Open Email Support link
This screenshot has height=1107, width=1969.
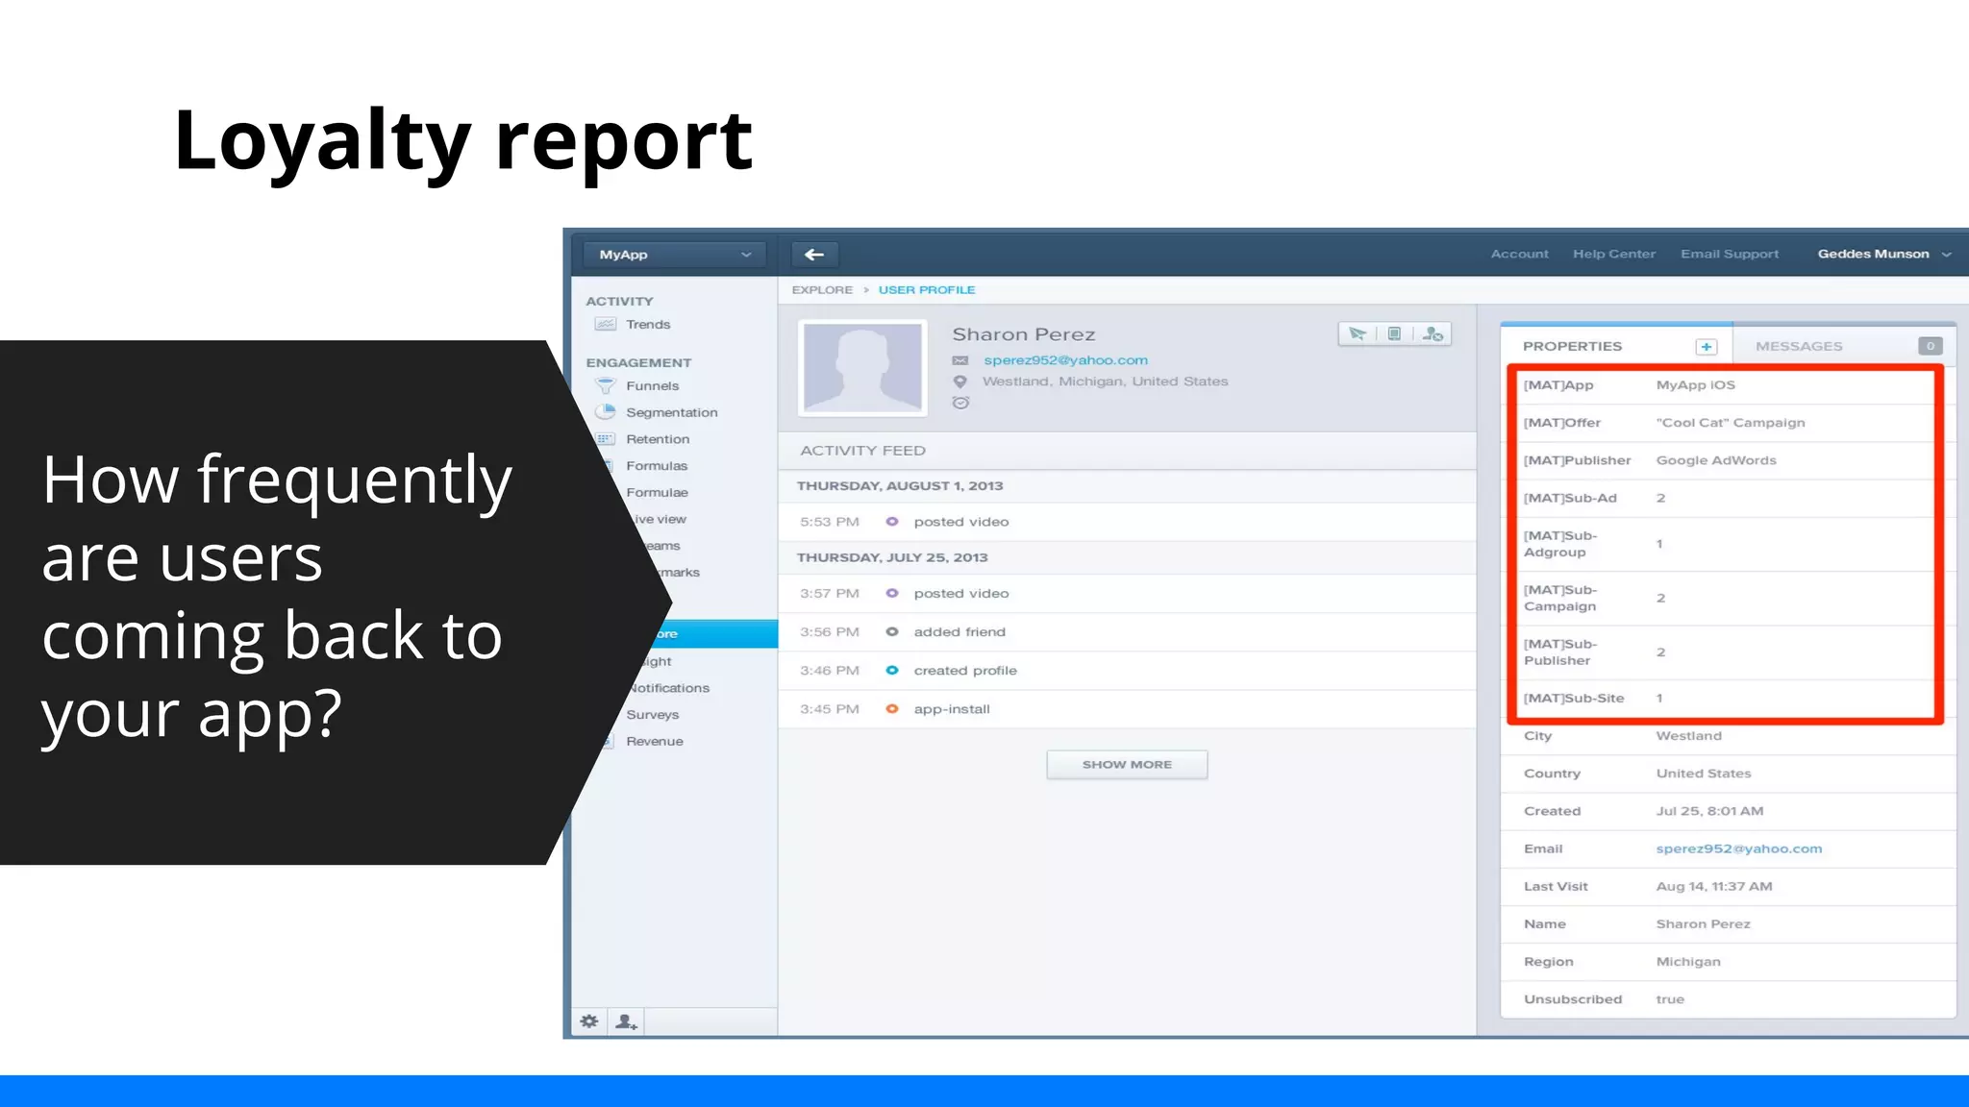coord(1730,254)
